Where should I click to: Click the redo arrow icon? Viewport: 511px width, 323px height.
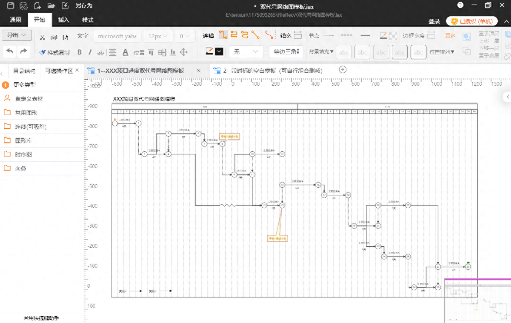pos(24,51)
